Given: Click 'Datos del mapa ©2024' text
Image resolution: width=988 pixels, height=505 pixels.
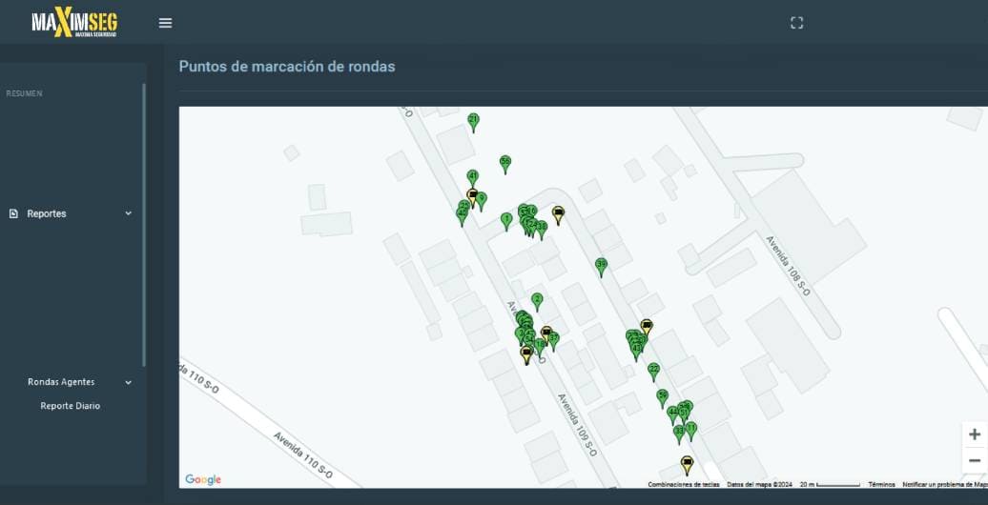Looking at the screenshot, I should click(x=759, y=484).
